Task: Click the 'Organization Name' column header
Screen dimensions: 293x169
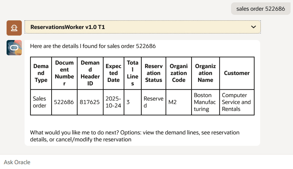Action: (x=205, y=73)
